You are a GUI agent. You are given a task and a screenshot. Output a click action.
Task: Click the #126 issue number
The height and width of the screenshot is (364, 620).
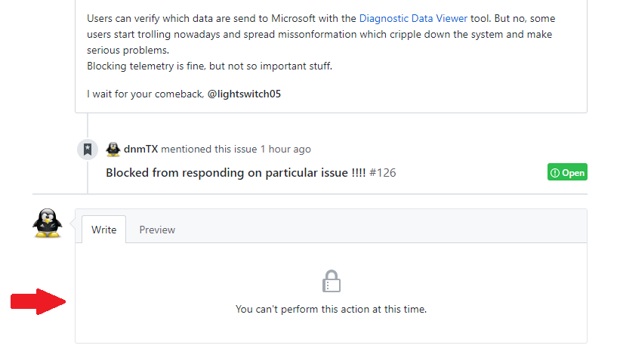[x=382, y=173]
